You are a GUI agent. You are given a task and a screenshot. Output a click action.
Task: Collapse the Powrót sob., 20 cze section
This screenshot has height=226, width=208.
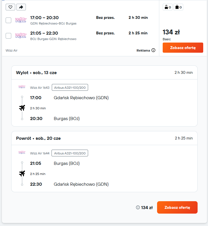pos(104,138)
